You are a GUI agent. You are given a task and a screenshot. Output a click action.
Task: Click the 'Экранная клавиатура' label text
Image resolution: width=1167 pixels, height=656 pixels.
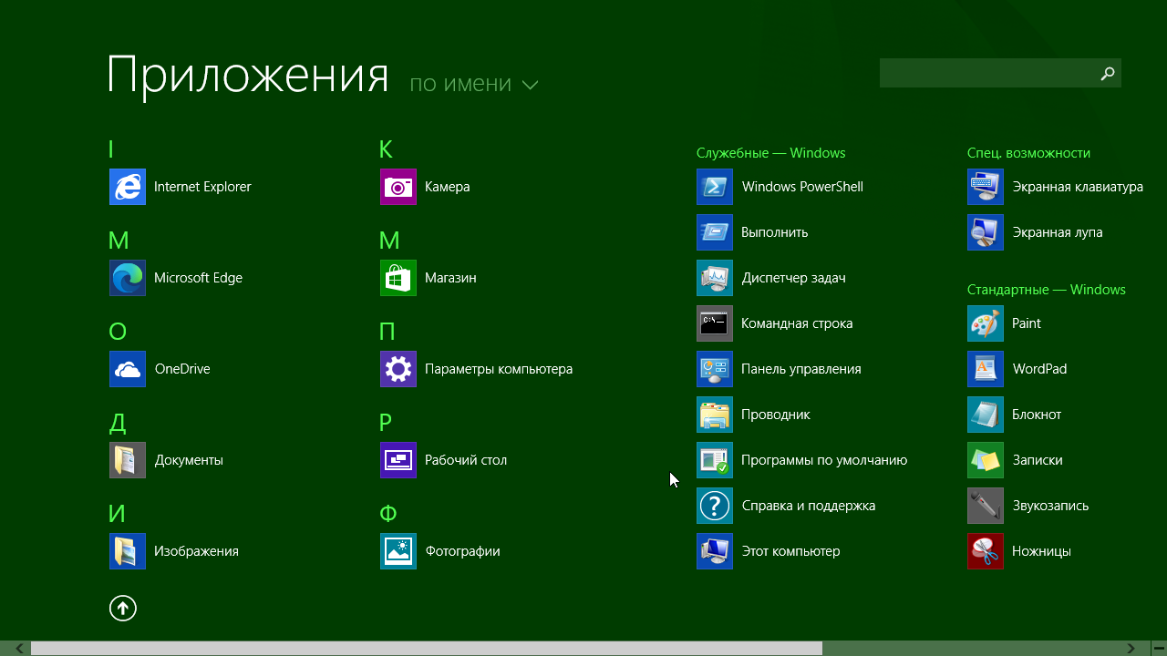point(1077,187)
